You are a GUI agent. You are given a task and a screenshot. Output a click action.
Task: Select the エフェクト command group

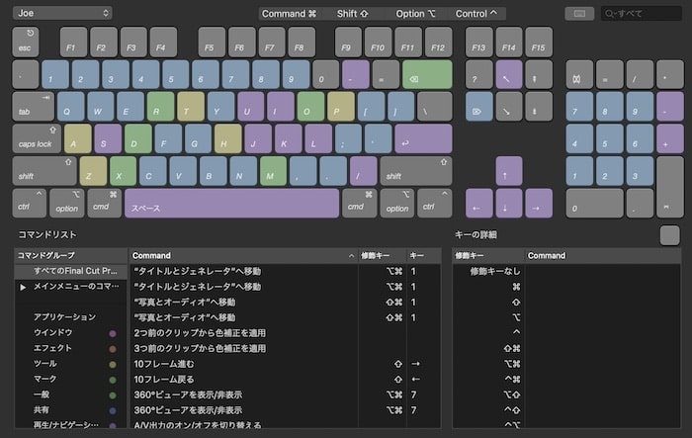pyautogui.click(x=71, y=348)
